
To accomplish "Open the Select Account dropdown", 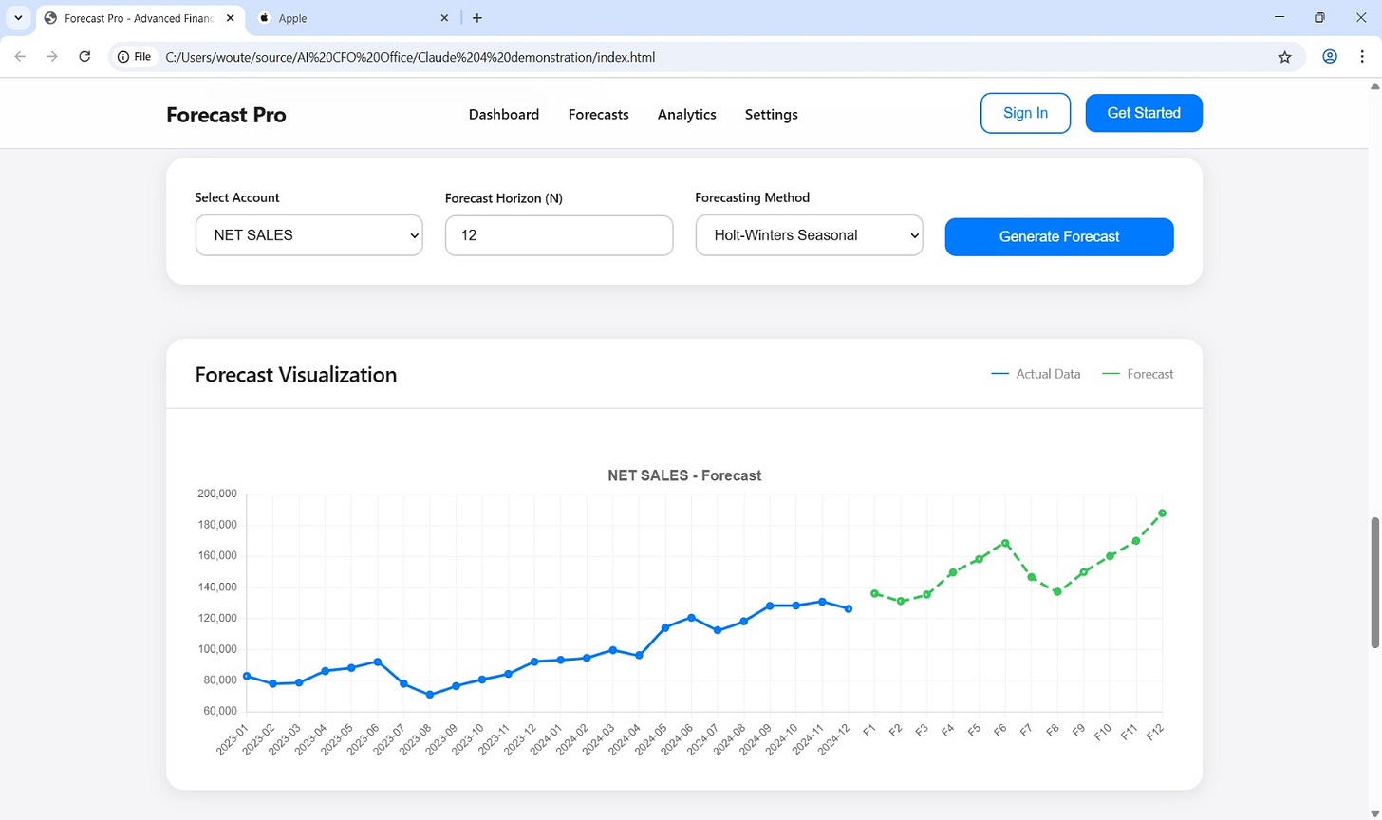I will 308,235.
